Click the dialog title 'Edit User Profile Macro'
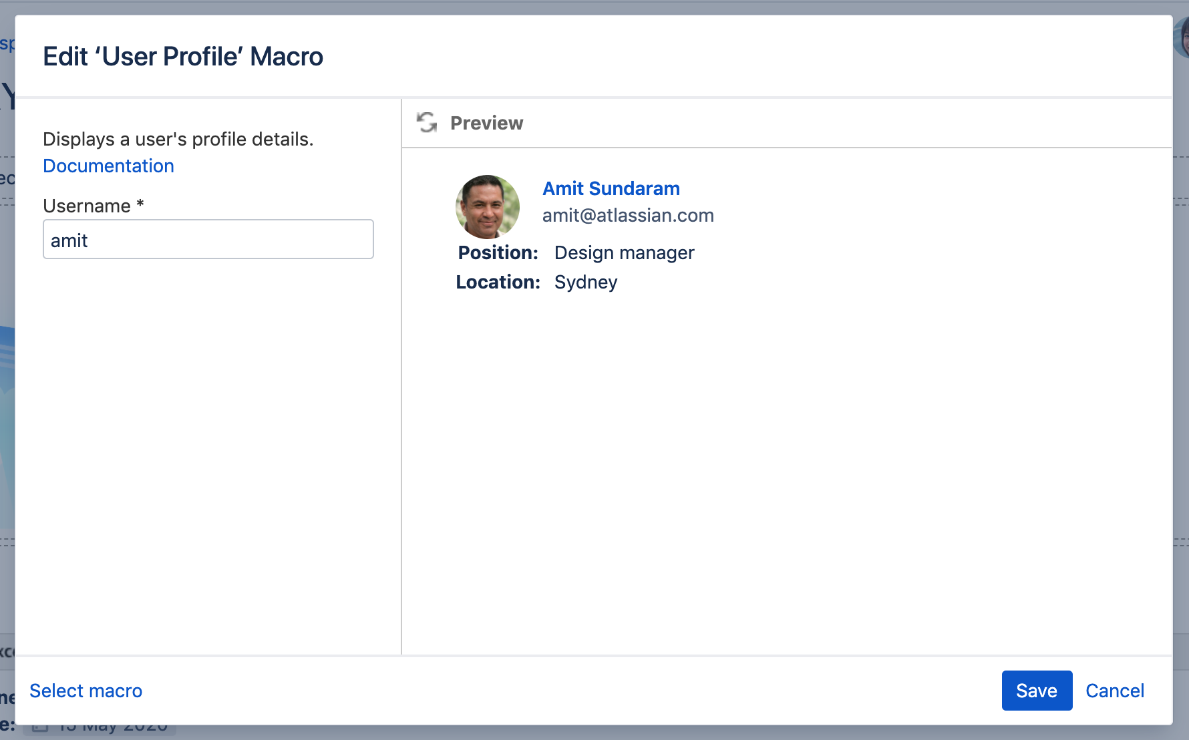Image resolution: width=1189 pixels, height=740 pixels. click(x=183, y=57)
